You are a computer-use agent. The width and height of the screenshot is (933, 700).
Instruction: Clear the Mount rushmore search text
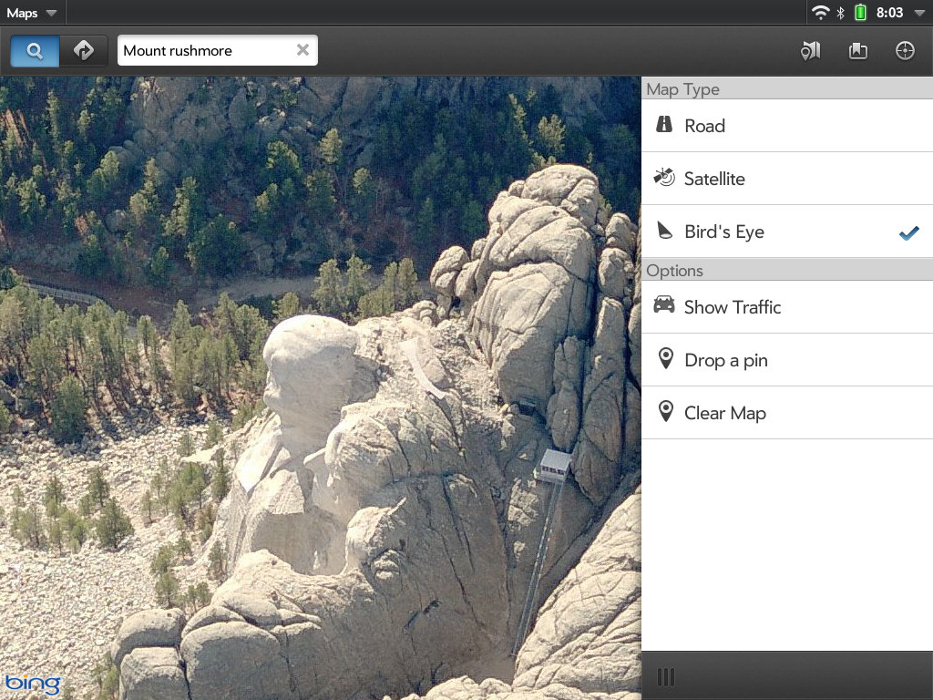(302, 50)
